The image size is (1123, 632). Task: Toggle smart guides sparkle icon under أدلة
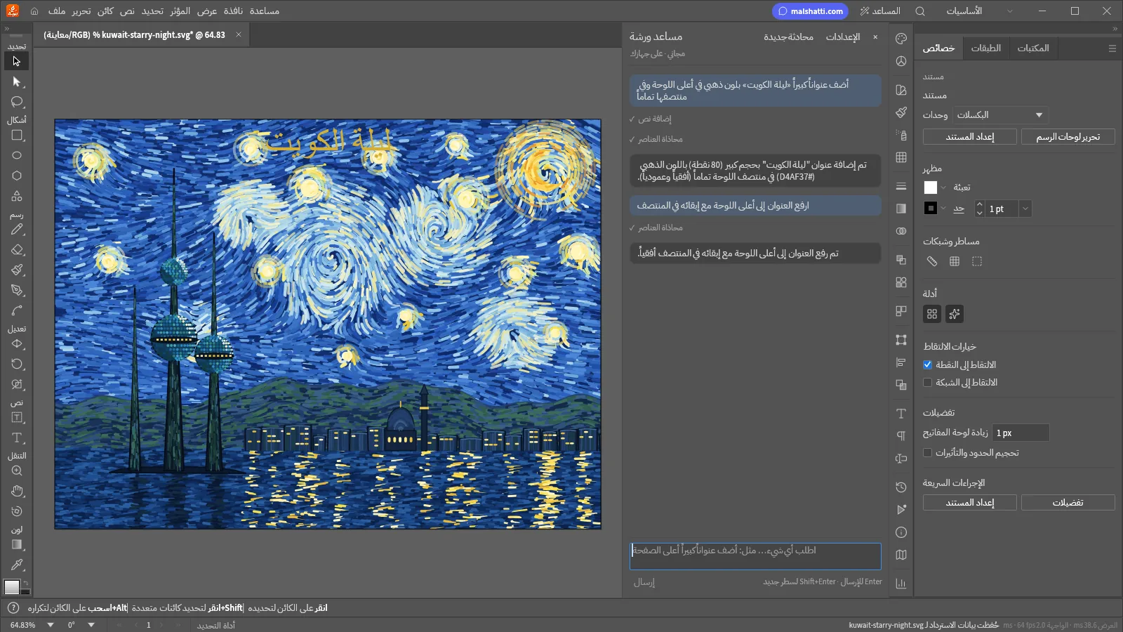955,314
